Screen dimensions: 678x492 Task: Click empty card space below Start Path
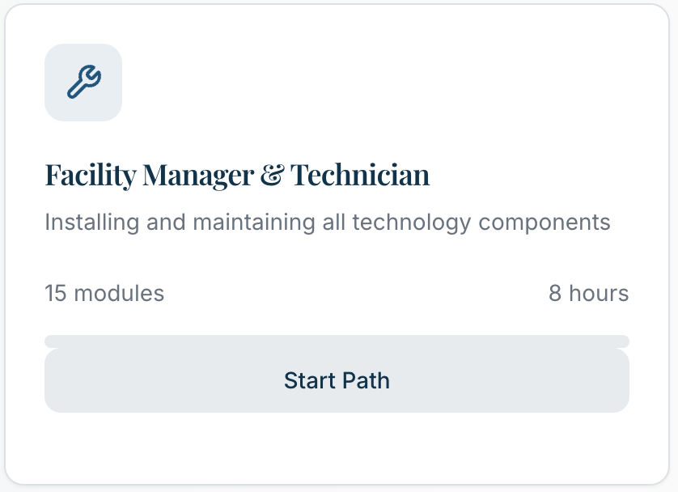[337, 449]
